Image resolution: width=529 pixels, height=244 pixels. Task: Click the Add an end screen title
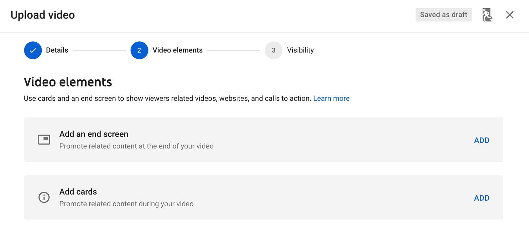point(94,134)
